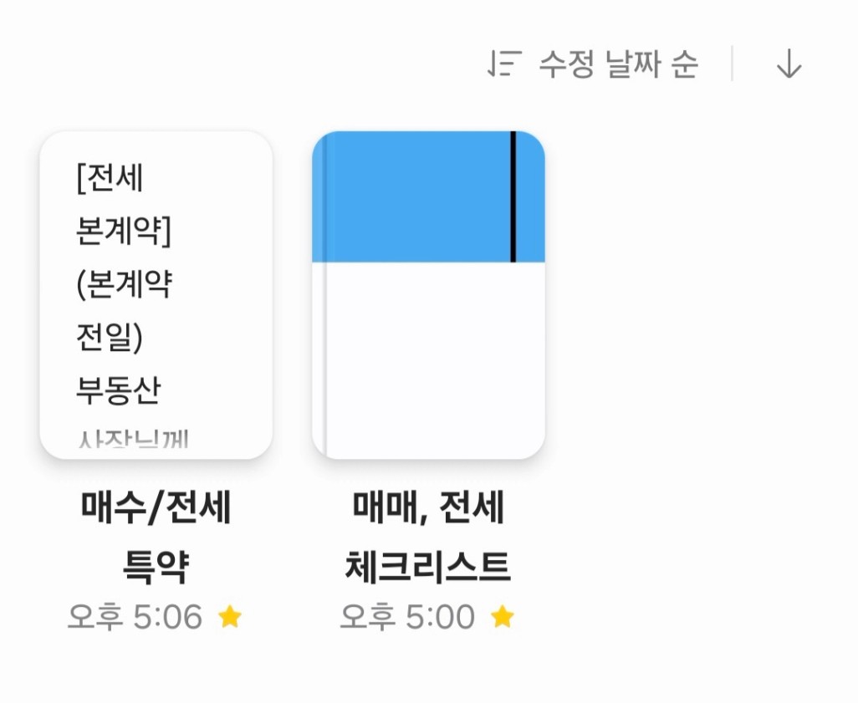This screenshot has width=858, height=703.
Task: Click the white lower half of notebook cover
Action: 435,360
